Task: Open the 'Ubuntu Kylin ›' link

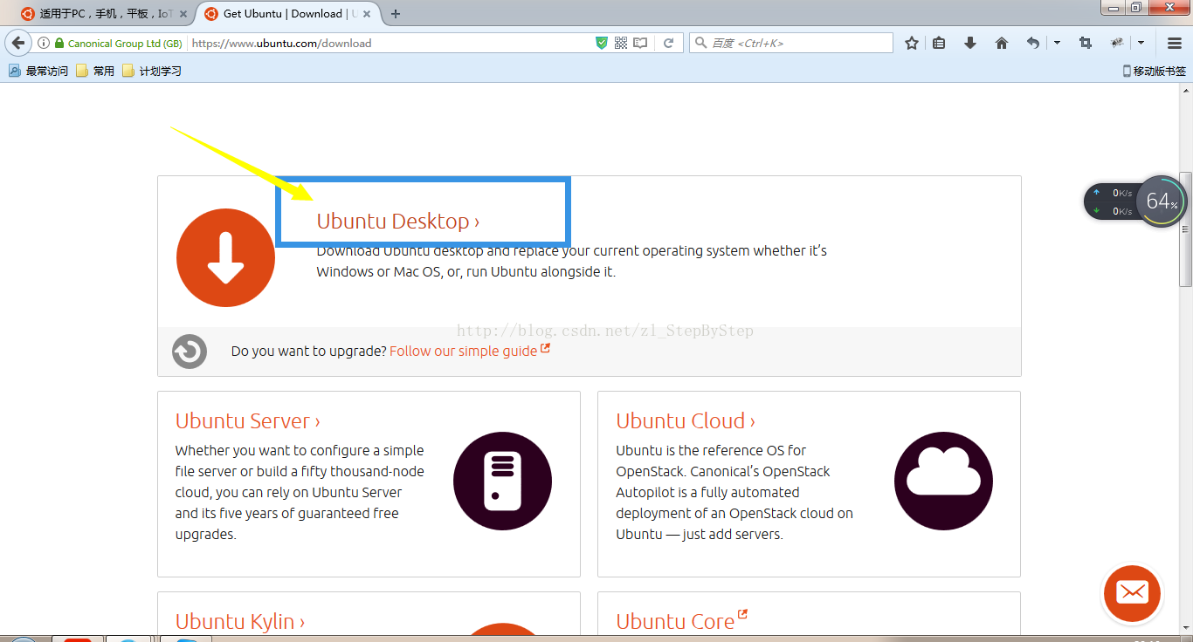Action: [x=240, y=621]
